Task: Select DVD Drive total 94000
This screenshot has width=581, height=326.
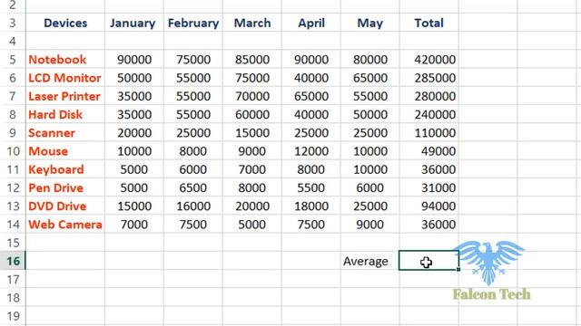Action: pyautogui.click(x=428, y=206)
